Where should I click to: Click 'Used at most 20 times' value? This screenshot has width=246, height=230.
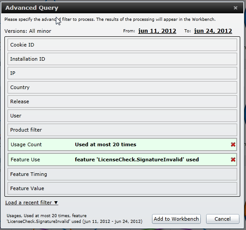105,144
